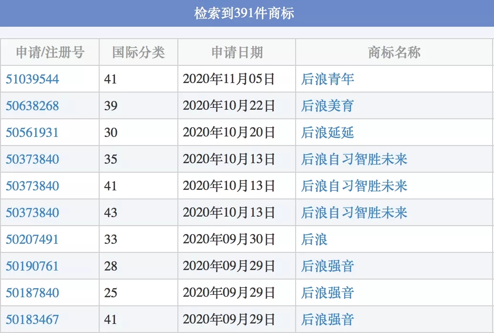Viewport: 494px width, 333px height.
Task: Open application number 50638268
Action: pyautogui.click(x=32, y=106)
